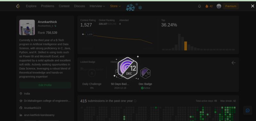Click the Edit Profile button

click(x=45, y=85)
